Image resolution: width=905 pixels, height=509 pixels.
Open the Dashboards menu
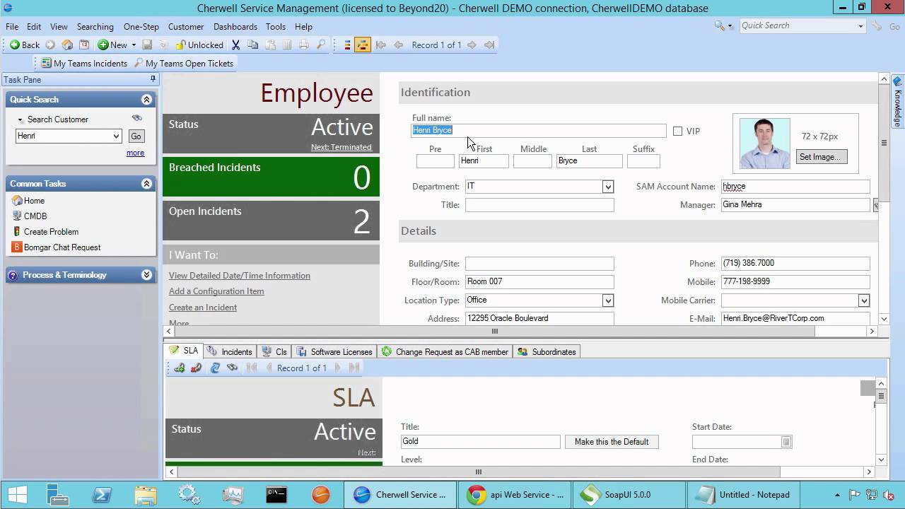coord(235,26)
